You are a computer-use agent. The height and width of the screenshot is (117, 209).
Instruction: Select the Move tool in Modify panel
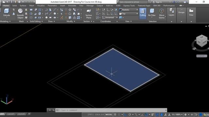pos(70,10)
